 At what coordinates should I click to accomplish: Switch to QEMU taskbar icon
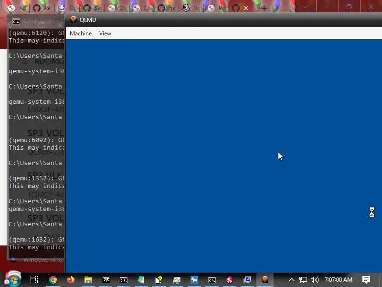[x=265, y=280]
